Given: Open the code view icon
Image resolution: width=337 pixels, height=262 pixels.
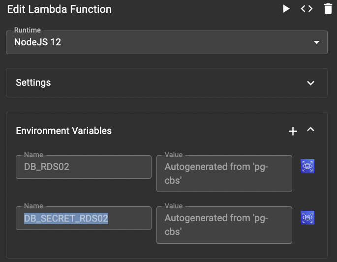Looking at the screenshot, I should [x=307, y=9].
